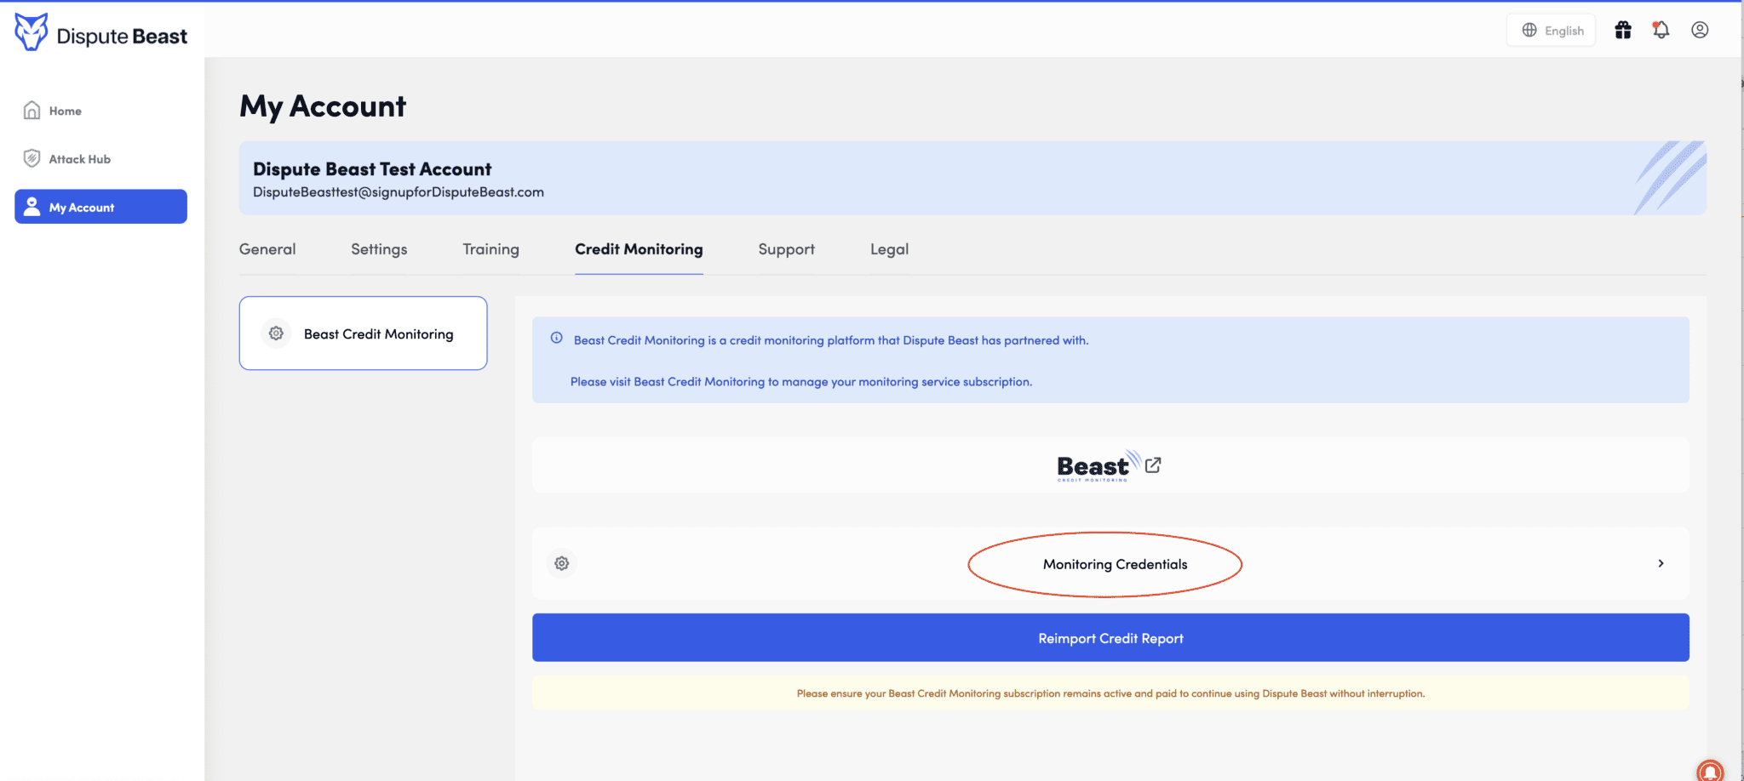Open the Attack Hub shield icon

(32, 158)
